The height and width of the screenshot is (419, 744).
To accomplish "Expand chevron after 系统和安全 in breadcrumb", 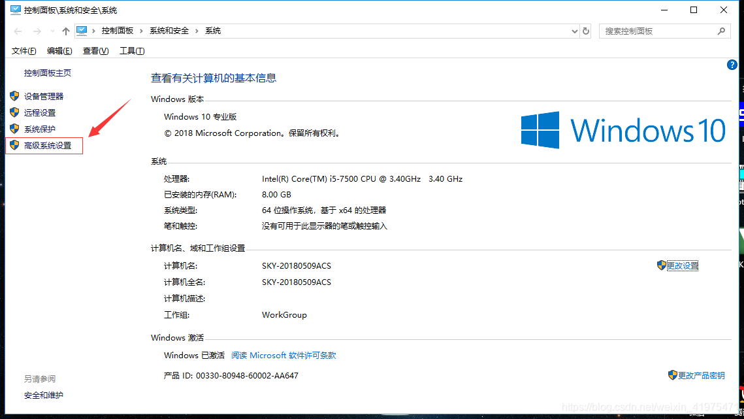I will click(x=197, y=31).
